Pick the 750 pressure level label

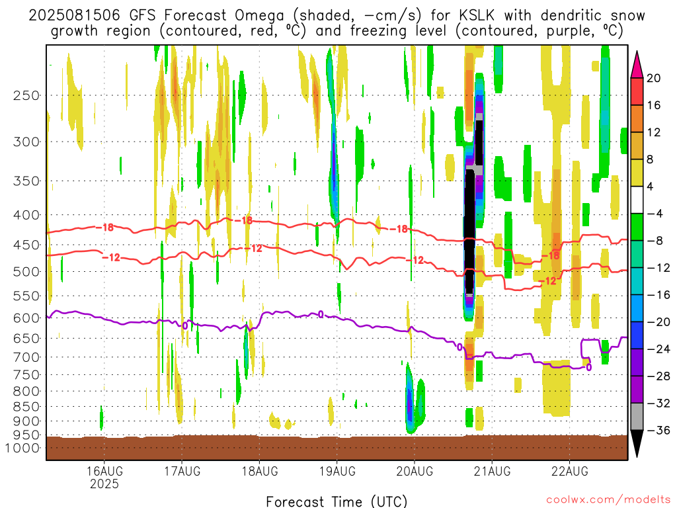tap(26, 375)
